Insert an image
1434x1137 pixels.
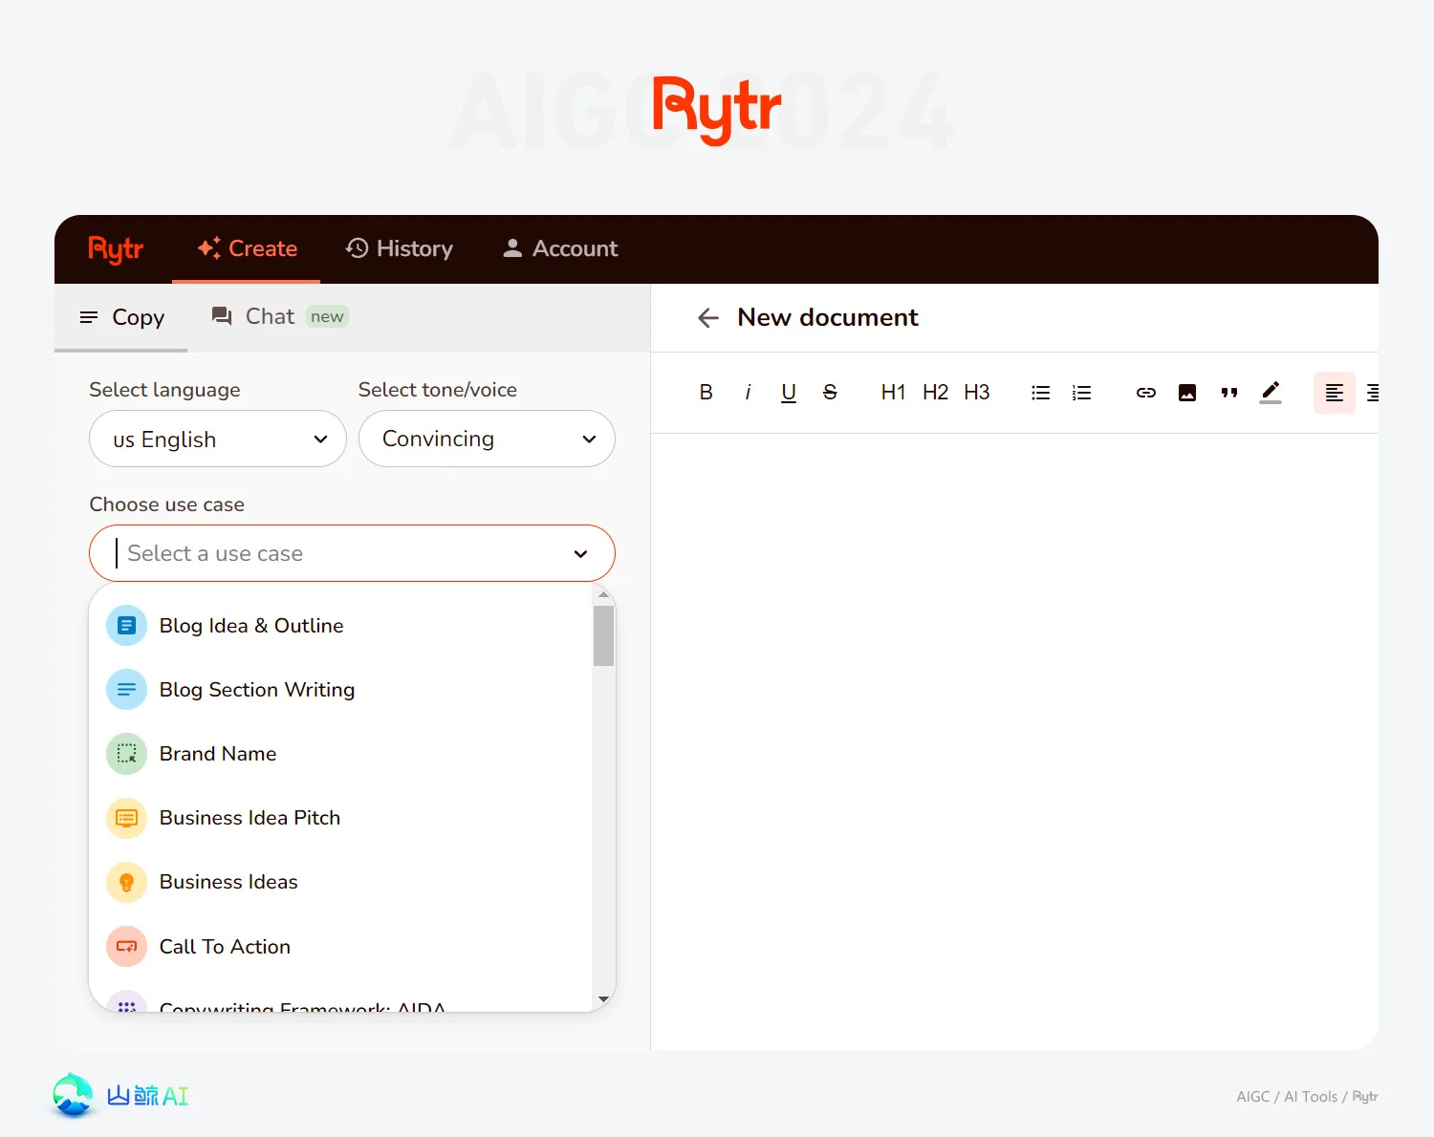[x=1187, y=393]
